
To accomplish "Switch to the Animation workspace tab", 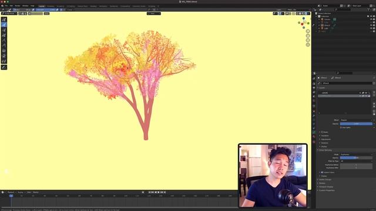I will pyautogui.click(x=103, y=6).
